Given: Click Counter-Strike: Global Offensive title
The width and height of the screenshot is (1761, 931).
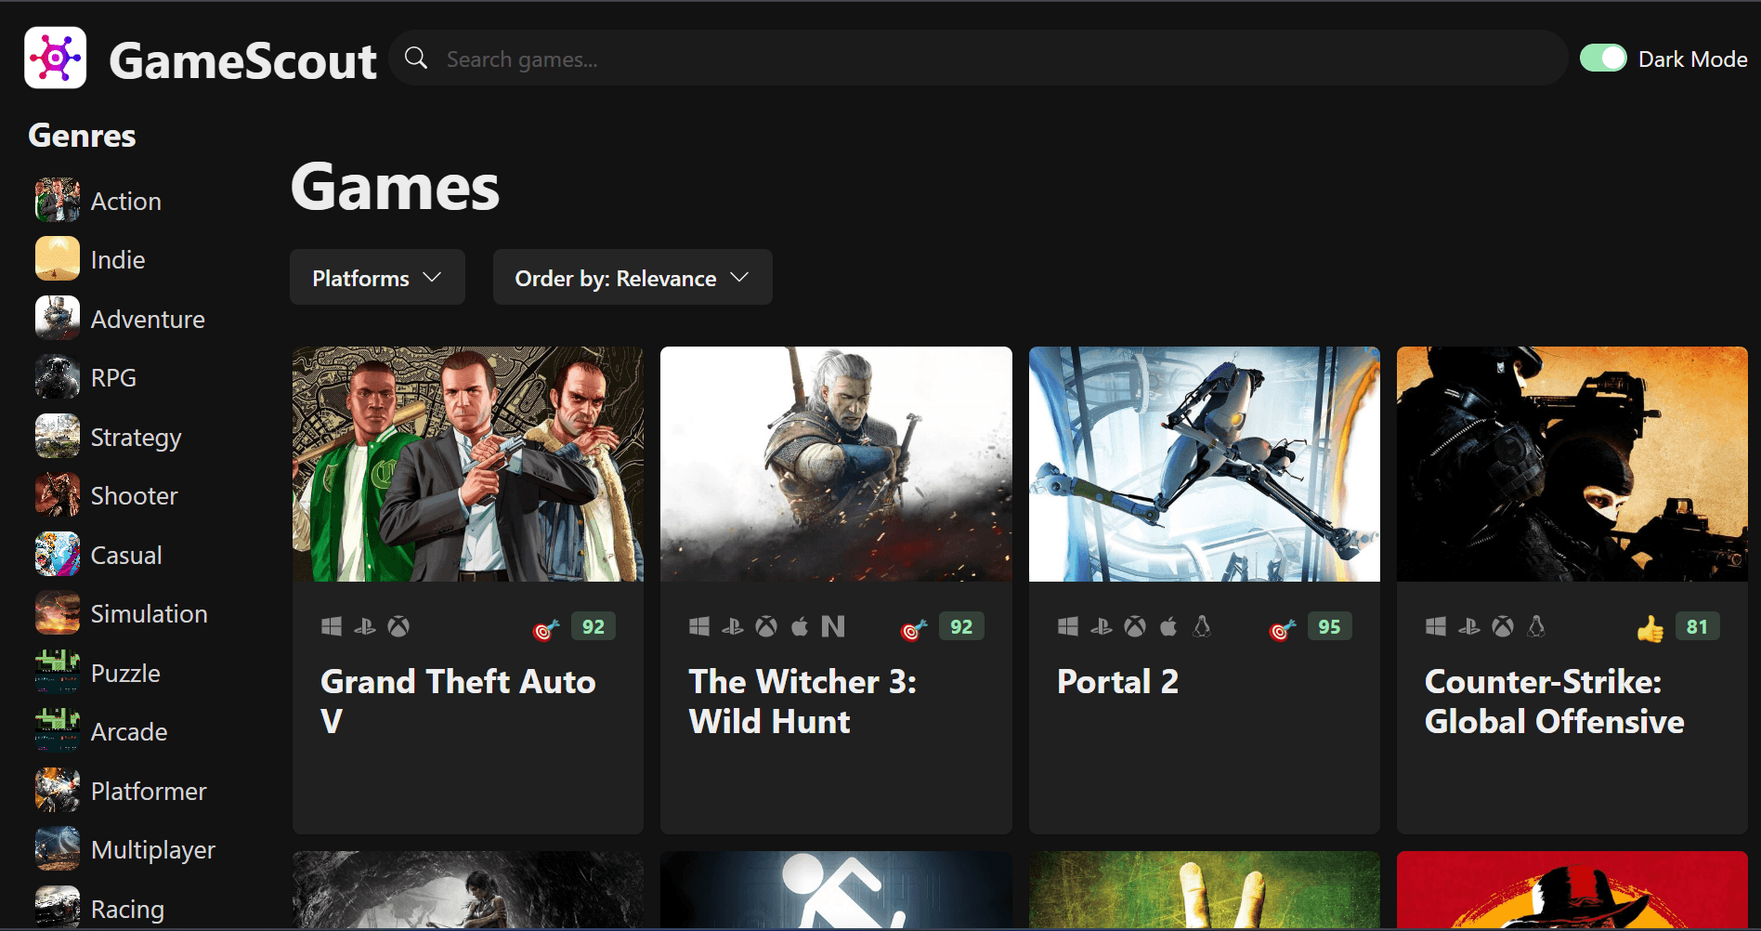Looking at the screenshot, I should [1554, 702].
